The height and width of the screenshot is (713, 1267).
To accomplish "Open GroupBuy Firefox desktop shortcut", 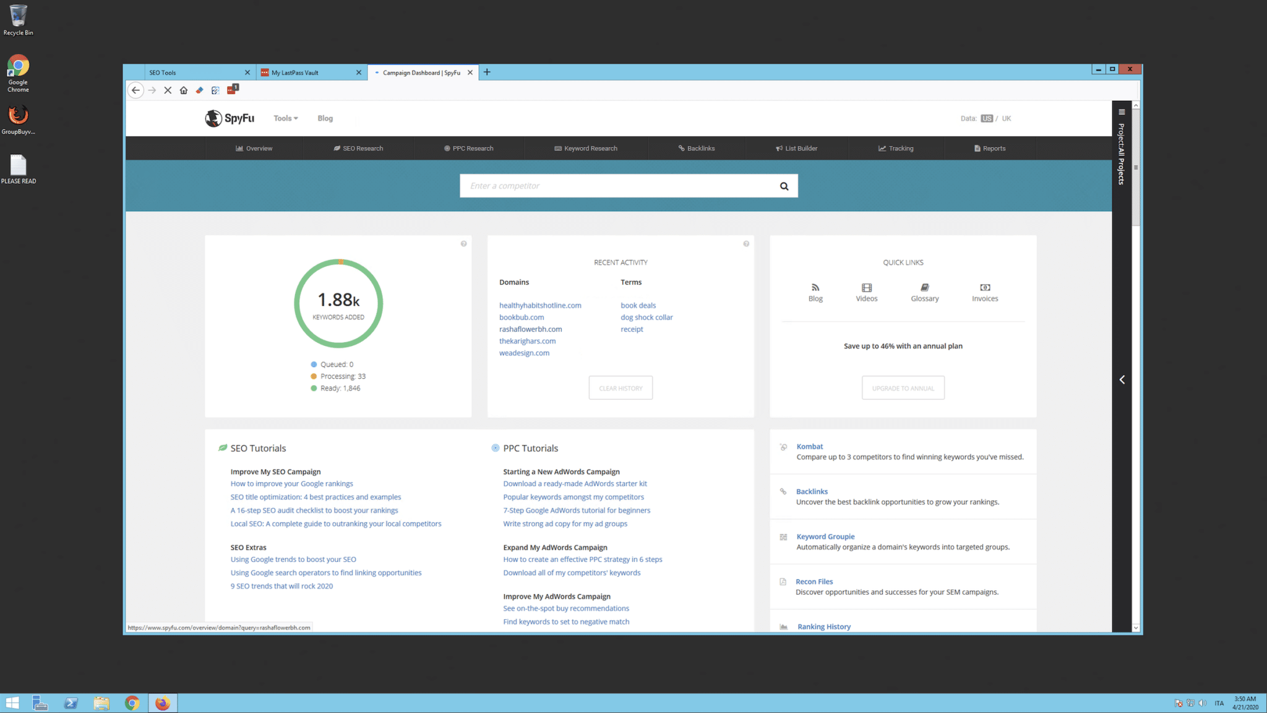I will pos(18,120).
